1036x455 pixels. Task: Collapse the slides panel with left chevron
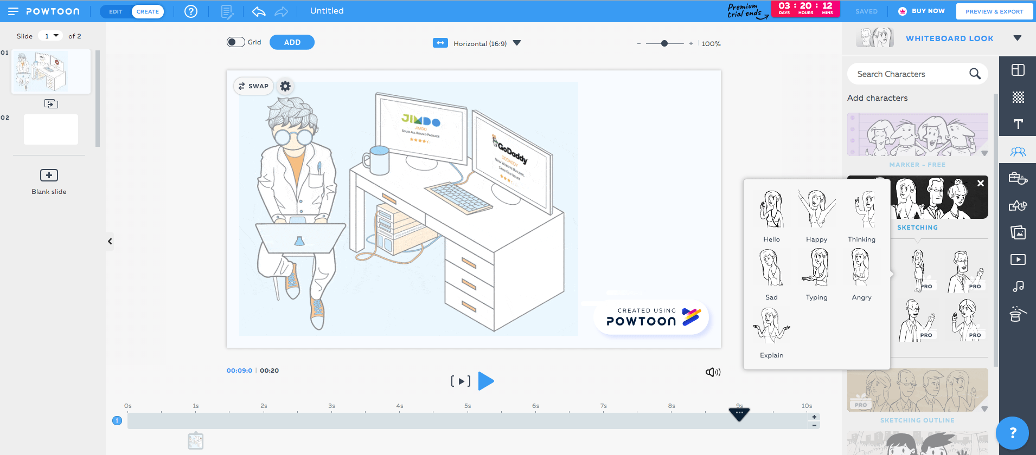pyautogui.click(x=110, y=242)
